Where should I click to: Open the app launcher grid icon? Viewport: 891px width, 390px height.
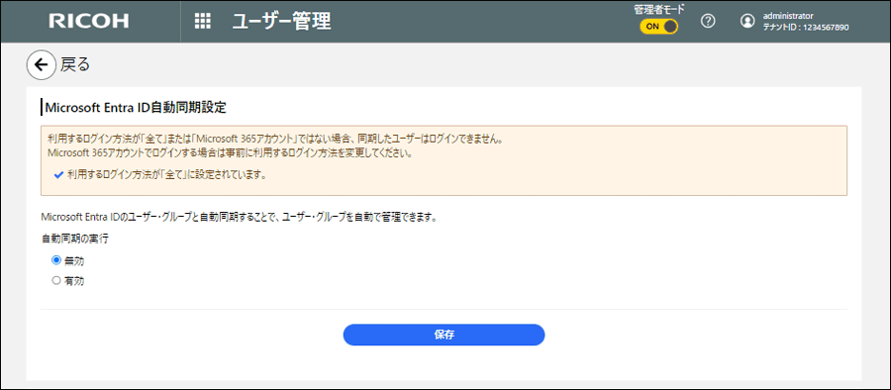pos(203,22)
